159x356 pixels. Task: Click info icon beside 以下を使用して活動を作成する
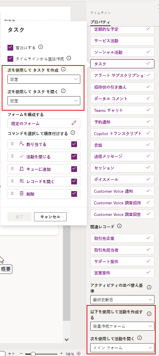point(149,314)
